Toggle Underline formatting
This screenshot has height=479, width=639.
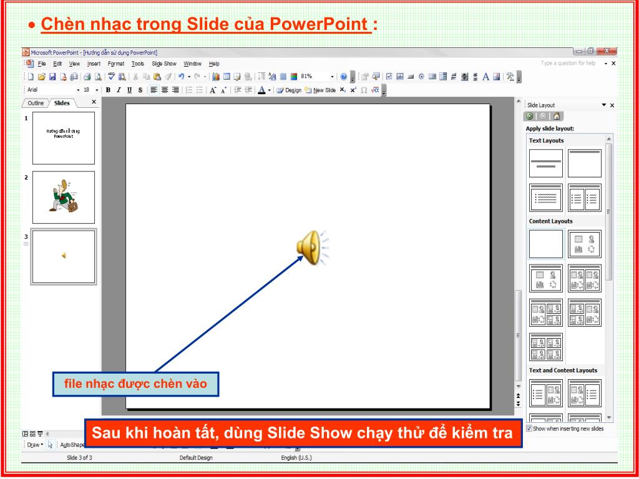129,90
